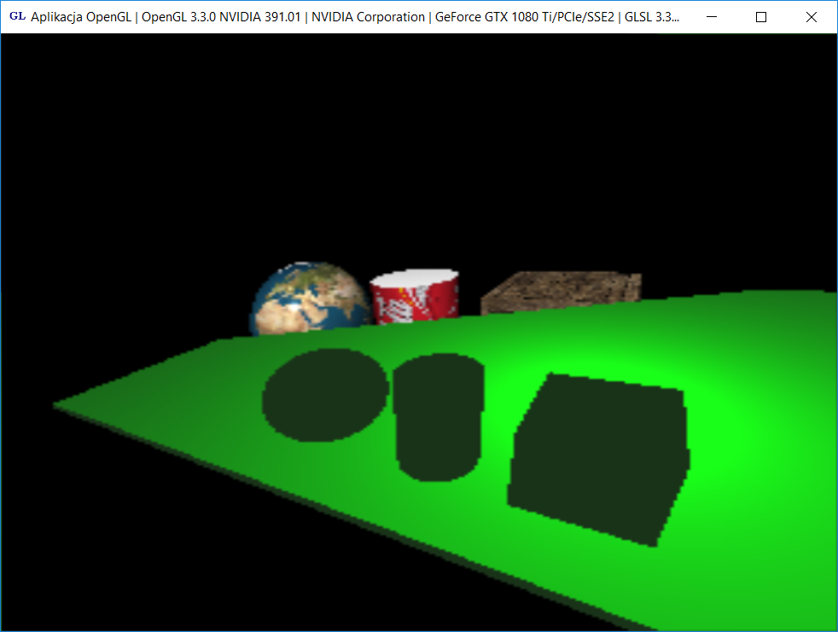The image size is (838, 632).
Task: Minimize the OpenGL application window
Action: [x=711, y=16]
